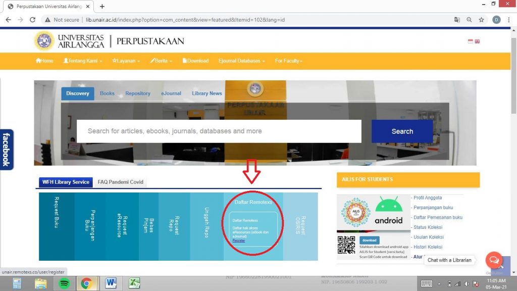Click the Chrome taskbar icon
The height and width of the screenshot is (291, 517).
(x=87, y=283)
